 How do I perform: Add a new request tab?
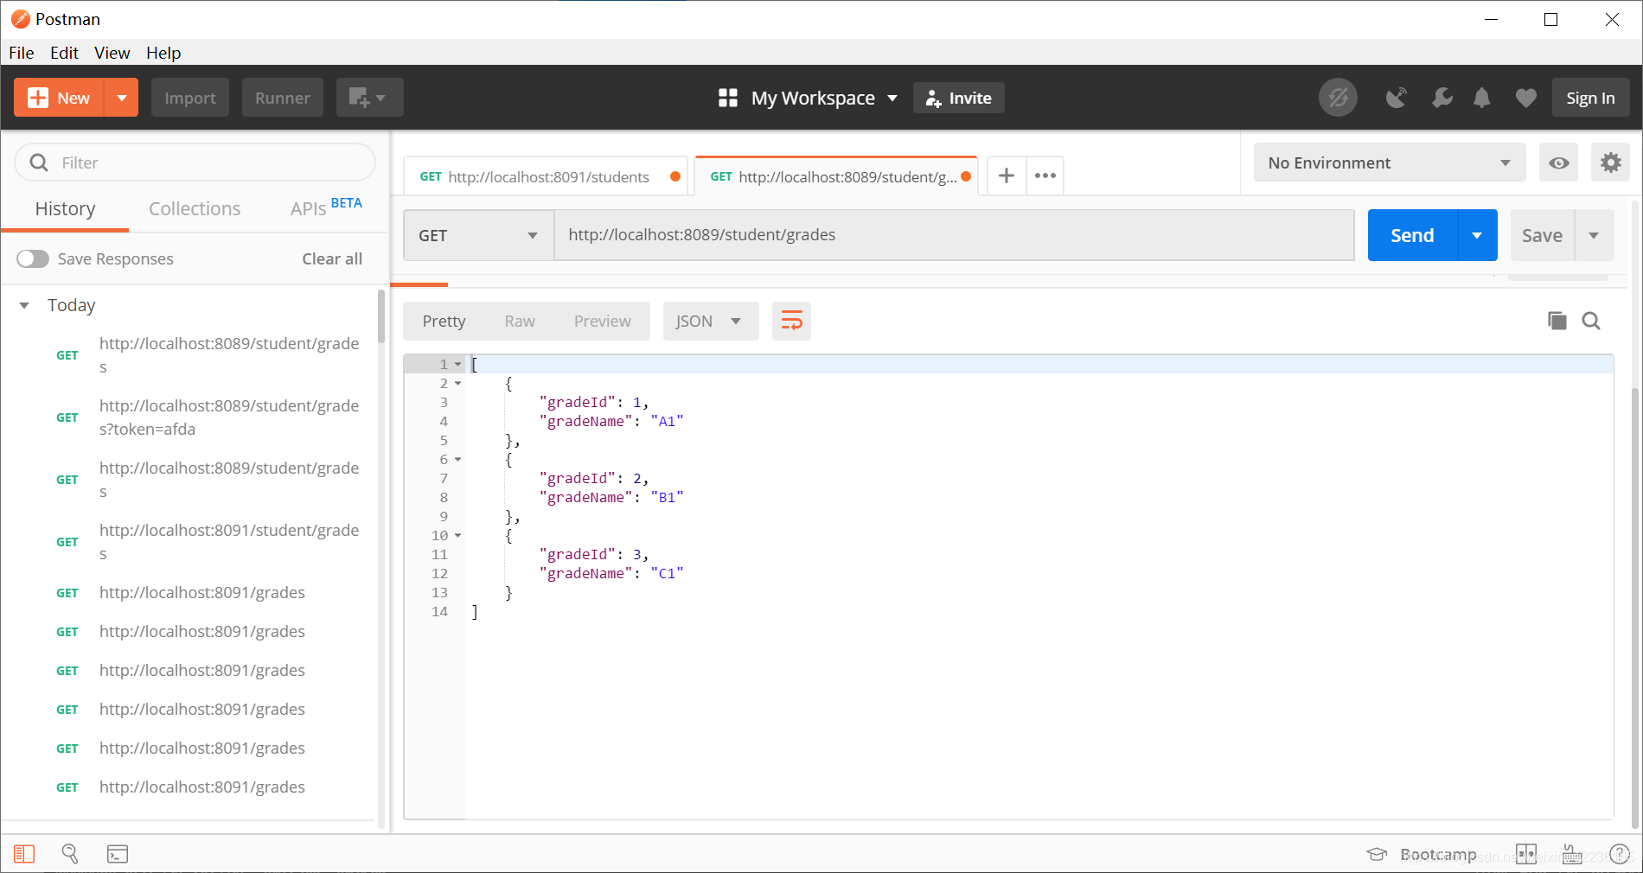click(1007, 176)
